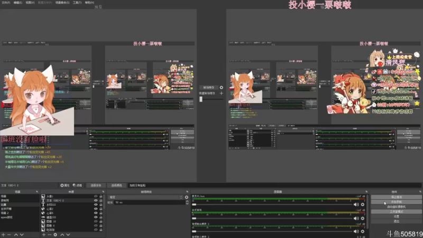The image size is (423, 238).
Task: Remove the selected scene with the minus icon
Action: pos(9,235)
